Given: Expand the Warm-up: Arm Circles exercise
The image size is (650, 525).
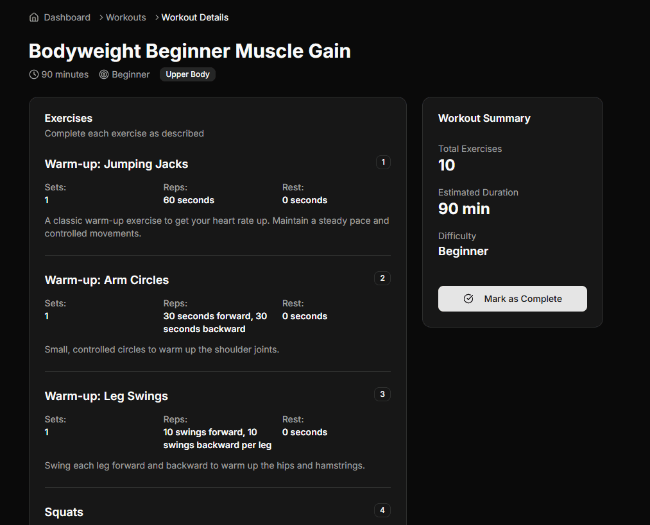Looking at the screenshot, I should [x=107, y=280].
